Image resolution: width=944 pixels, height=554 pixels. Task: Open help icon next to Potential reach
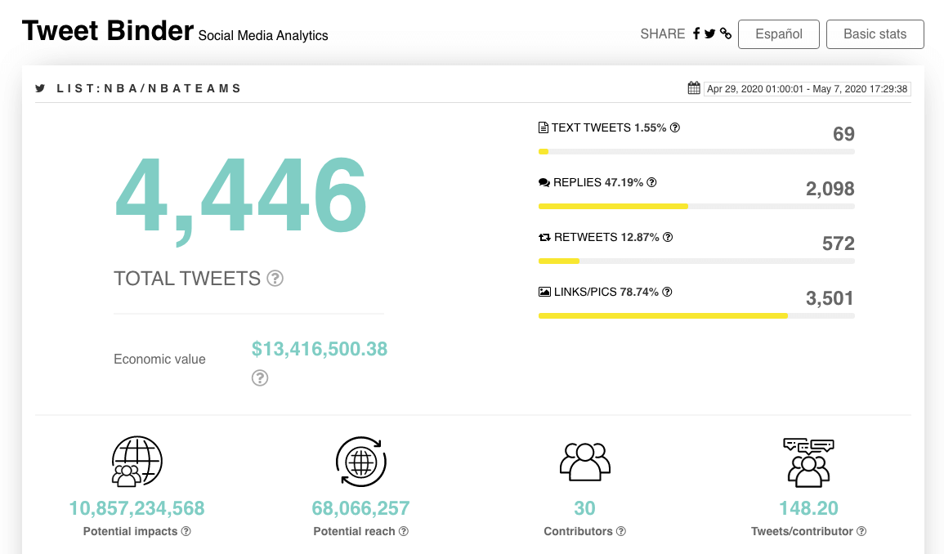[x=404, y=531]
